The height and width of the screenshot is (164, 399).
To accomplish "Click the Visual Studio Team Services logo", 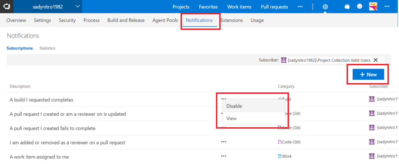I will click(x=7, y=7).
